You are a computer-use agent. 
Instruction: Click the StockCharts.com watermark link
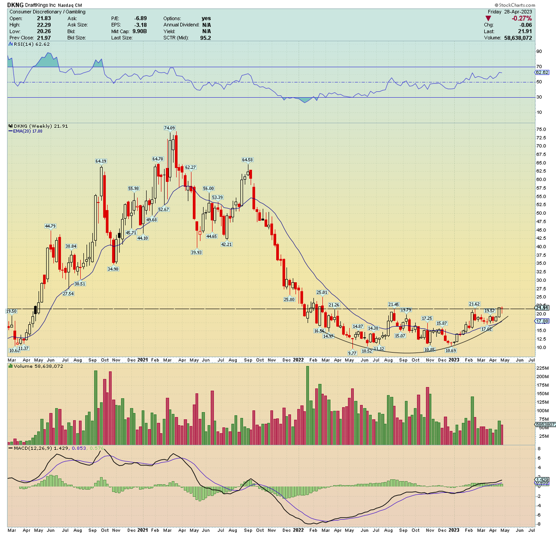click(515, 5)
